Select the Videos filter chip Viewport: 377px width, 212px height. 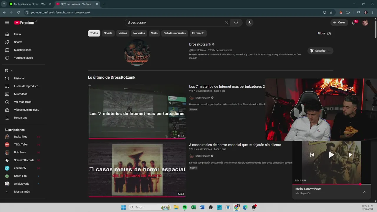123,33
